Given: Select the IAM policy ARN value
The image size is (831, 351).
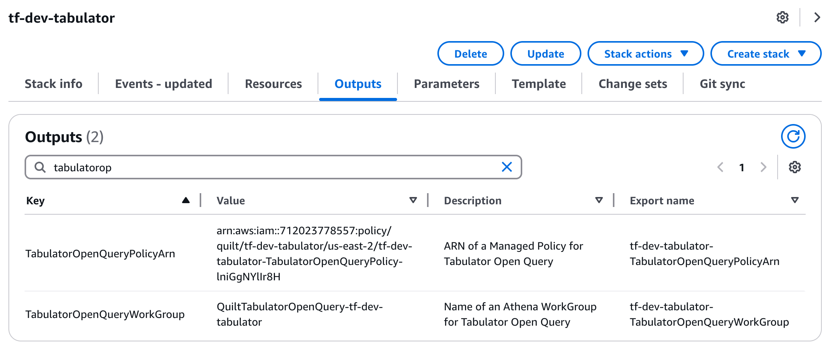Looking at the screenshot, I should [x=314, y=253].
